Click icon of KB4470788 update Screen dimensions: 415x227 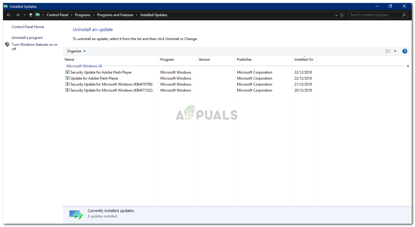[x=67, y=84]
